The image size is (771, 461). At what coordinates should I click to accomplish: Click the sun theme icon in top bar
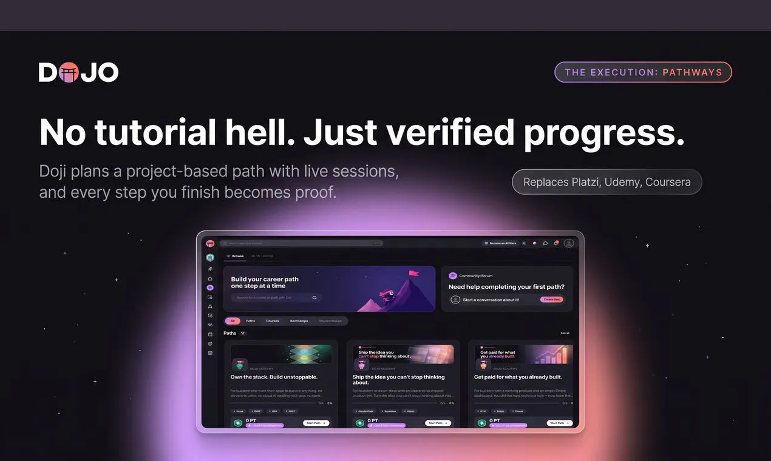[524, 243]
